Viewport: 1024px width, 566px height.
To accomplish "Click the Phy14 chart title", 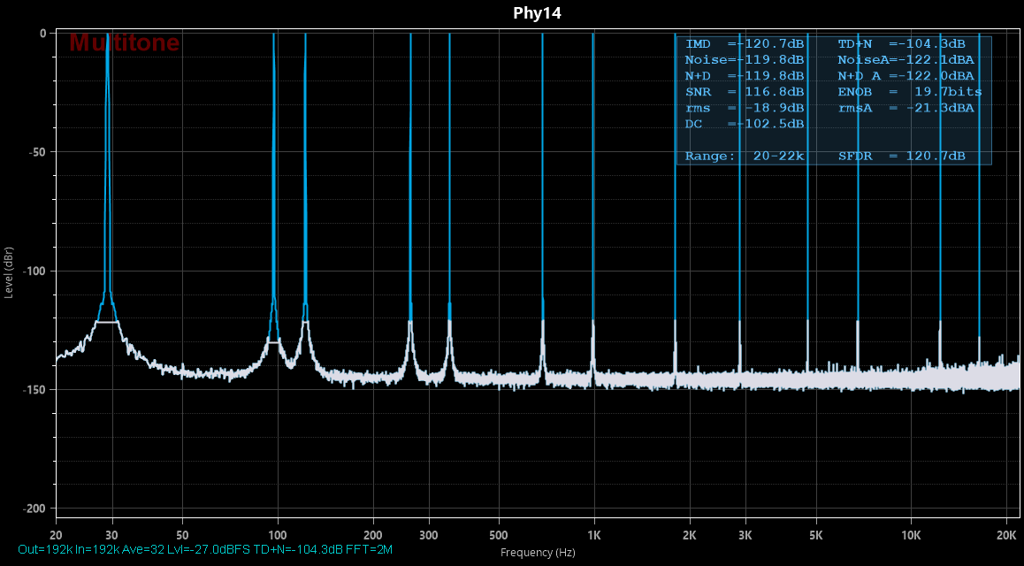I will [x=537, y=13].
